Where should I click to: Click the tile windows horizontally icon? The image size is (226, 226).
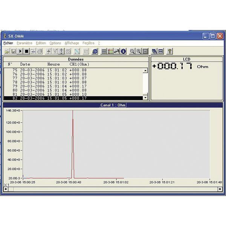tap(160, 51)
